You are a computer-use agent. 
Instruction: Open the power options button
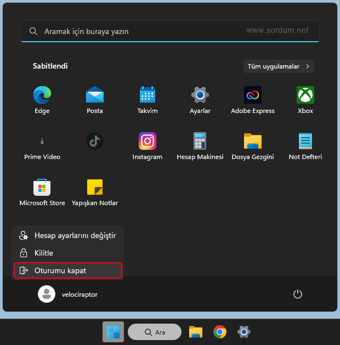coord(298,294)
